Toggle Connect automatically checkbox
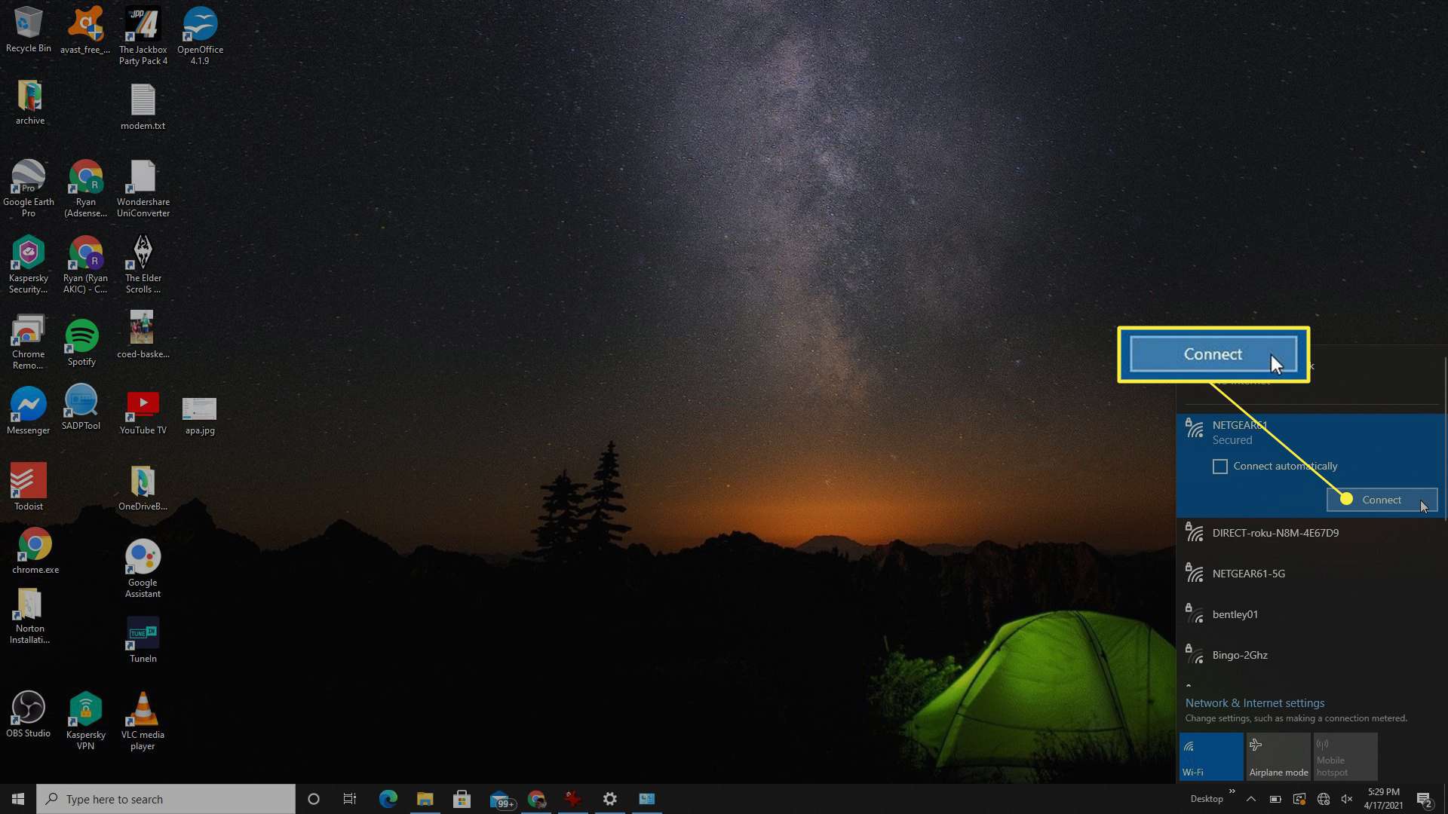The height and width of the screenshot is (814, 1448). [1219, 465]
